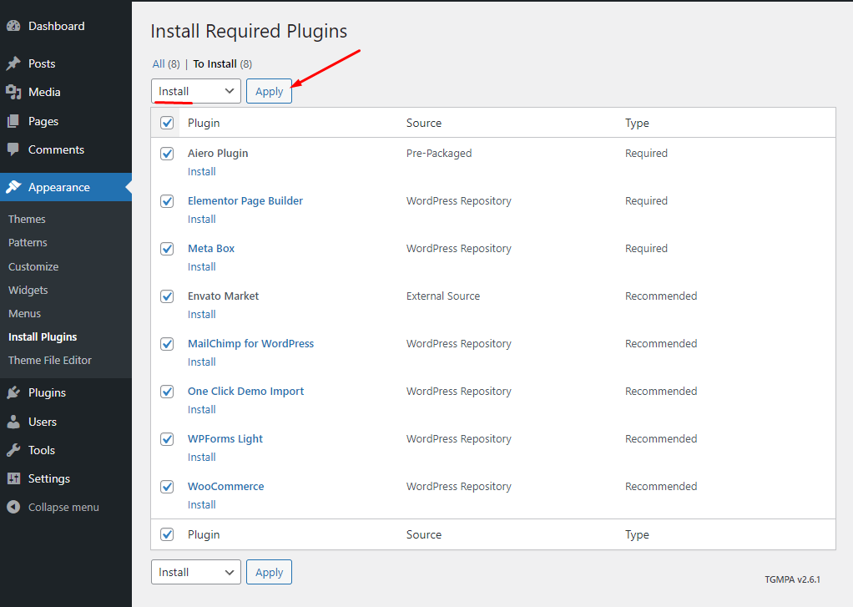
Task: Click the Collapse menu arrow icon
Action: tap(13, 507)
